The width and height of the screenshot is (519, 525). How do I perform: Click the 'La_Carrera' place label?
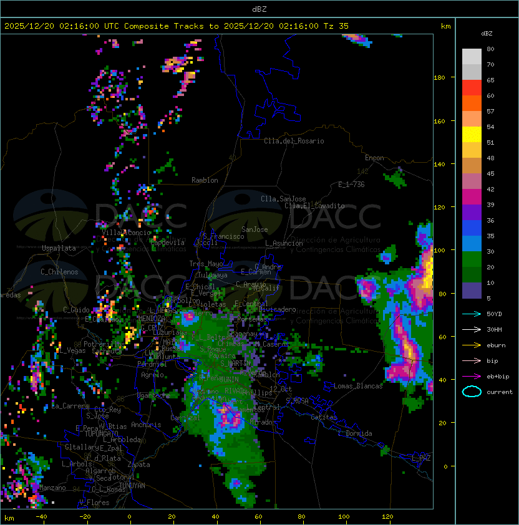click(70, 406)
